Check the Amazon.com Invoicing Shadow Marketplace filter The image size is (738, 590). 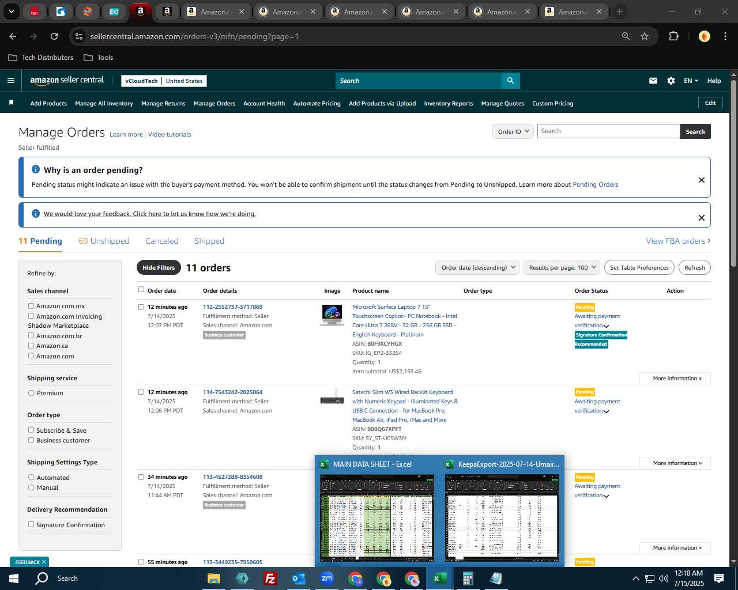pyautogui.click(x=31, y=316)
